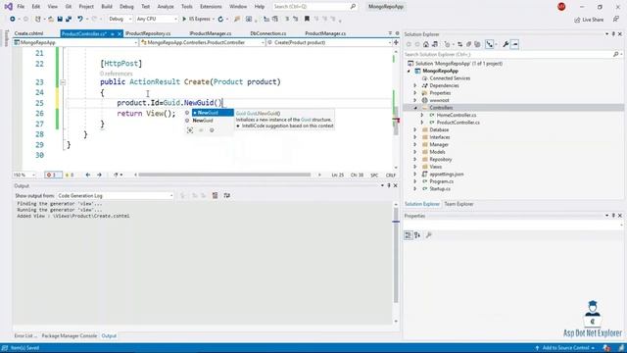Click the Clear All icon in Output panel

[215, 195]
